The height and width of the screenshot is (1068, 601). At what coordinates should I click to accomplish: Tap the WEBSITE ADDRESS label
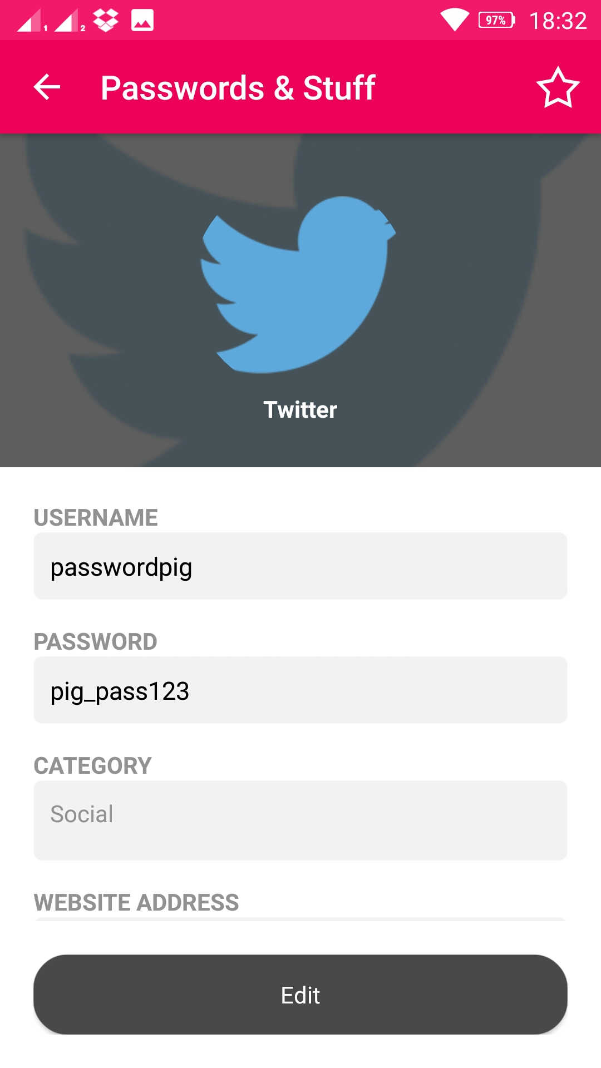[136, 902]
